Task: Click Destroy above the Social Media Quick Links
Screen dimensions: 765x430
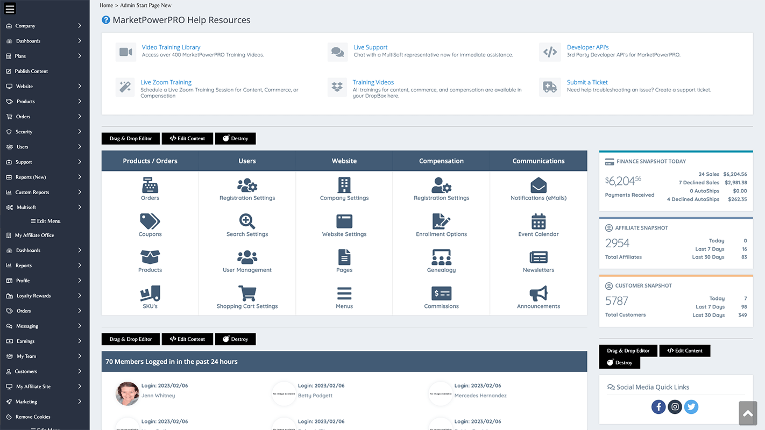Action: (620, 363)
